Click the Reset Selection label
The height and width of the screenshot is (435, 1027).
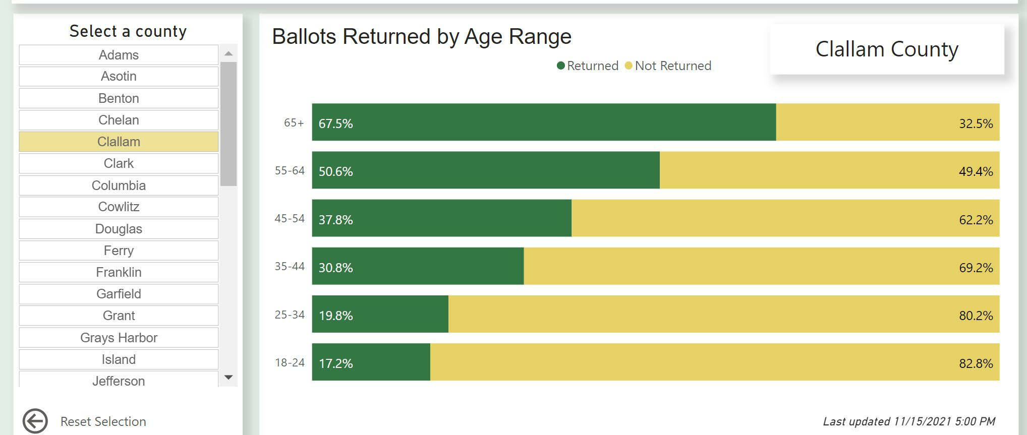click(x=103, y=421)
